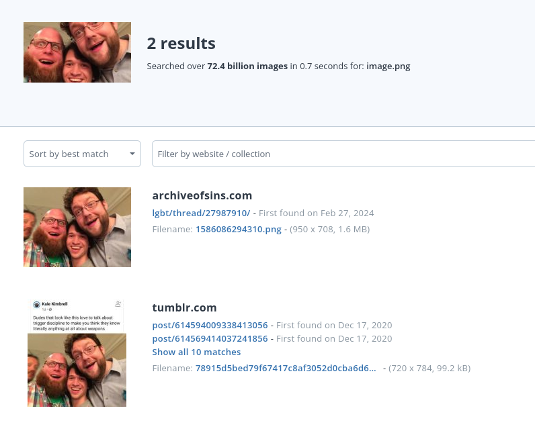Select the First found on Feb 27, 2024 text
Image resolution: width=535 pixels, height=435 pixels.
click(x=317, y=213)
